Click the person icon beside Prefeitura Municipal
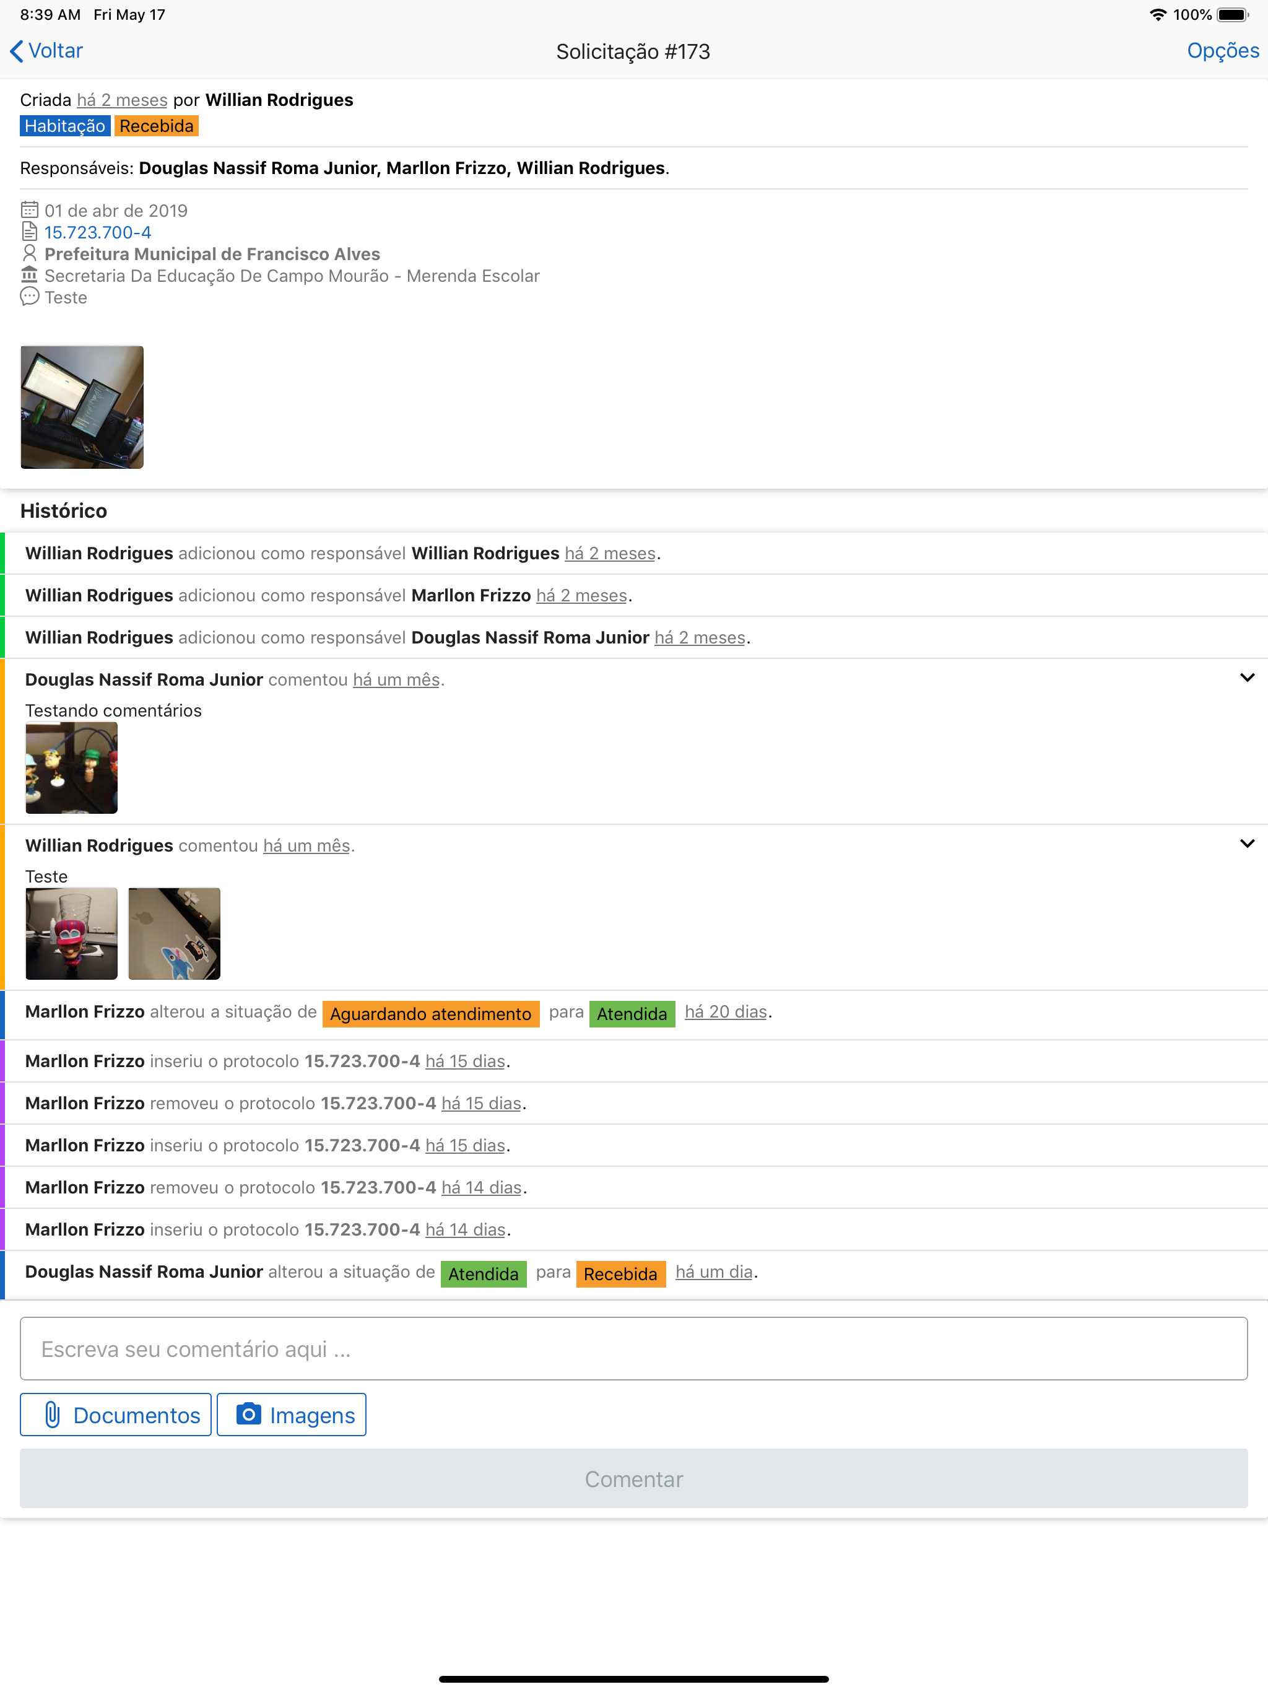This screenshot has height=1692, width=1268. 29,253
